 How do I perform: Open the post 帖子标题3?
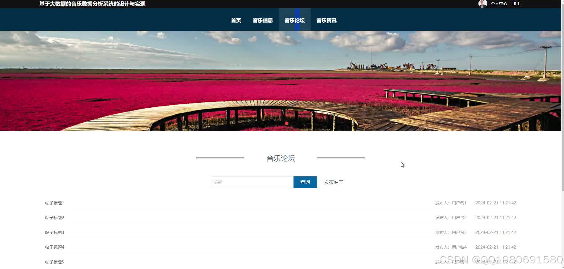tap(54, 232)
